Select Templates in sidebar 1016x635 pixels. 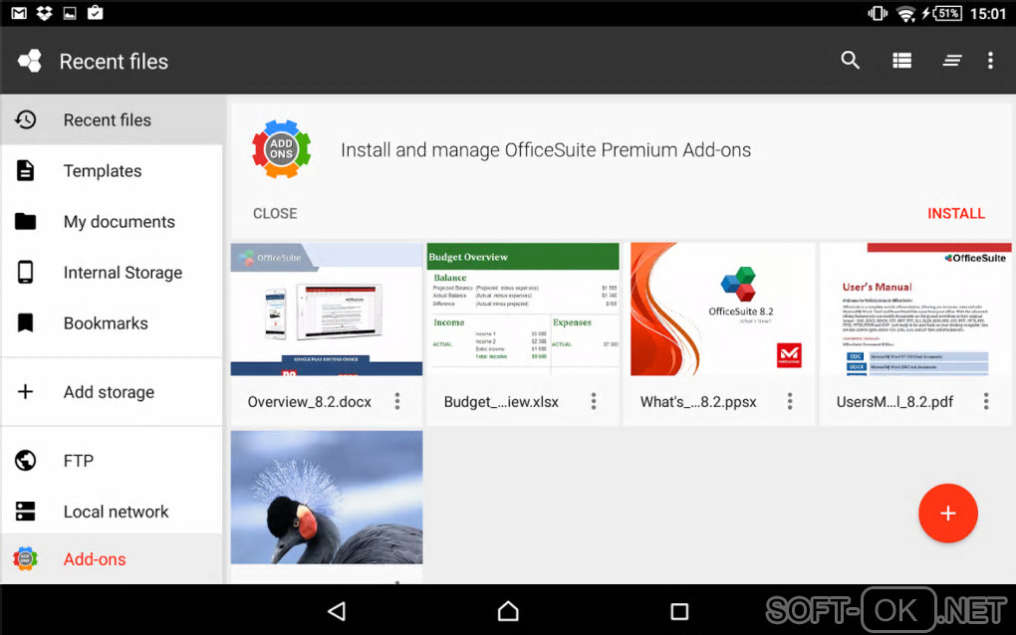coord(113,171)
